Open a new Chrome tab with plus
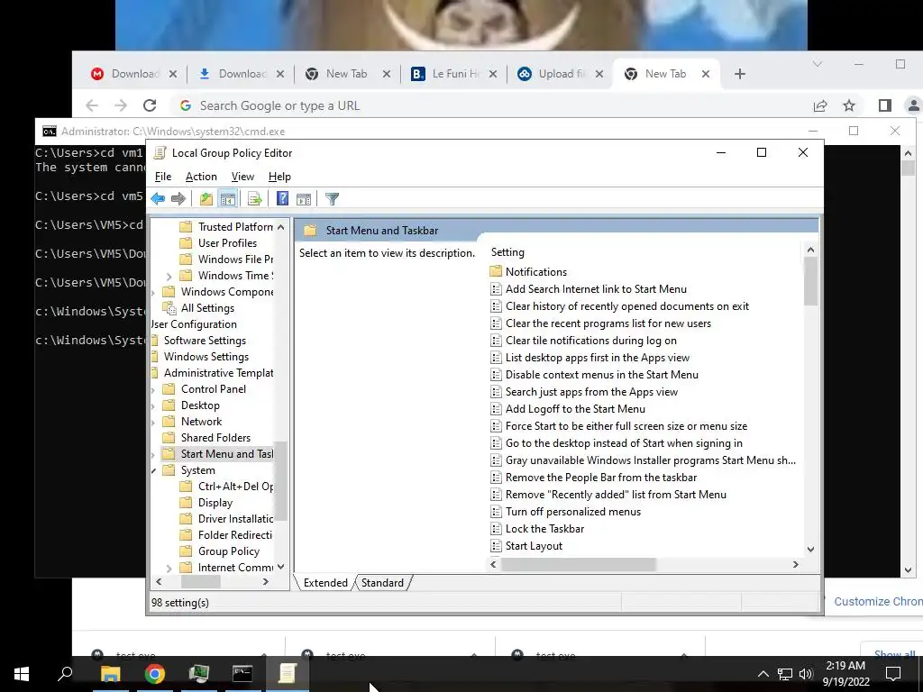Screen dimensions: 923x692 (740, 74)
